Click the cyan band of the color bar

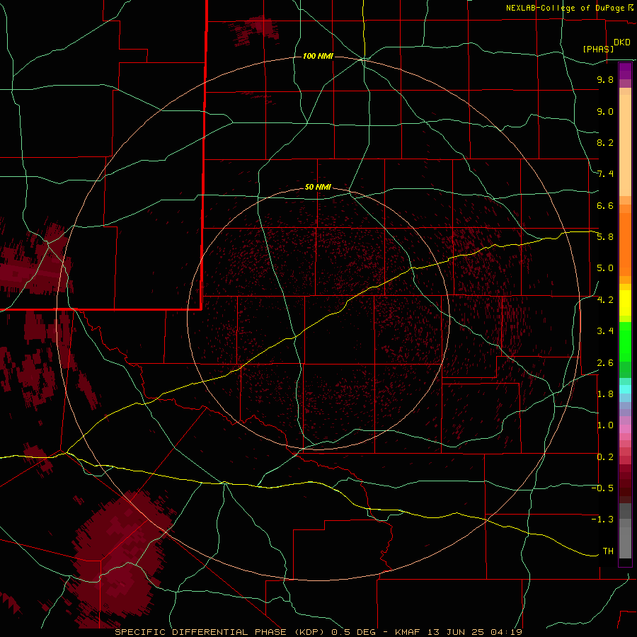pos(625,389)
